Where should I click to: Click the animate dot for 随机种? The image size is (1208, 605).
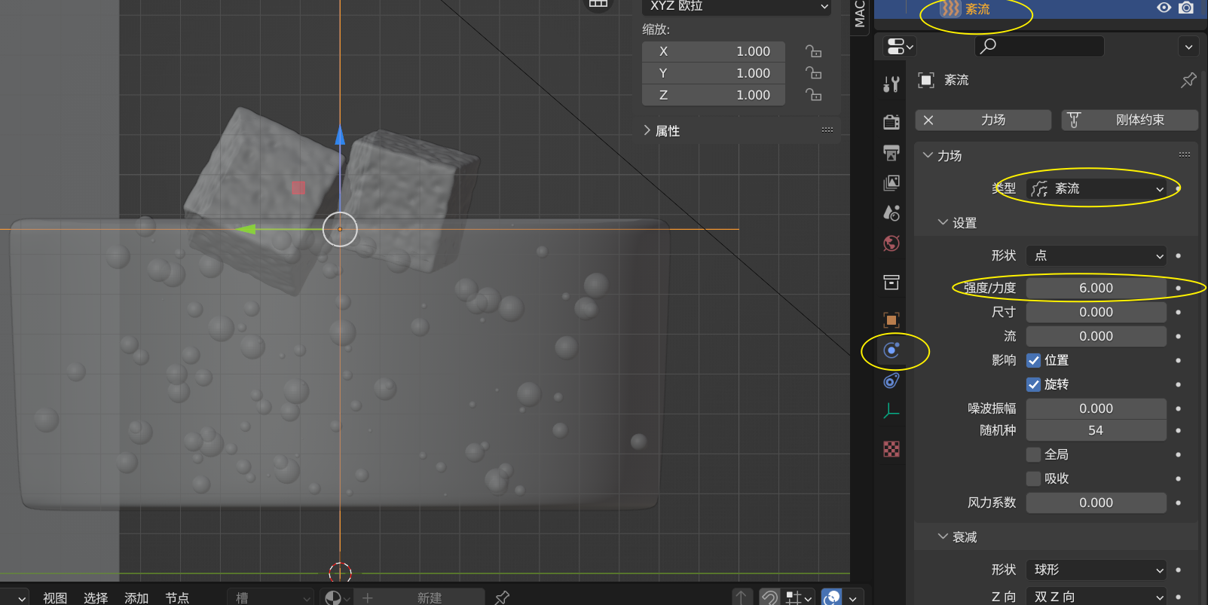pos(1178,430)
